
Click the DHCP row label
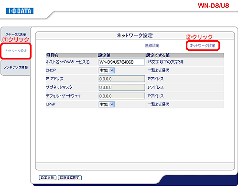(x=51, y=70)
